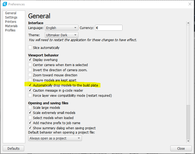This screenshot has width=195, height=154.
Task: Close the Preferences window with X
Action: pos(190,4)
